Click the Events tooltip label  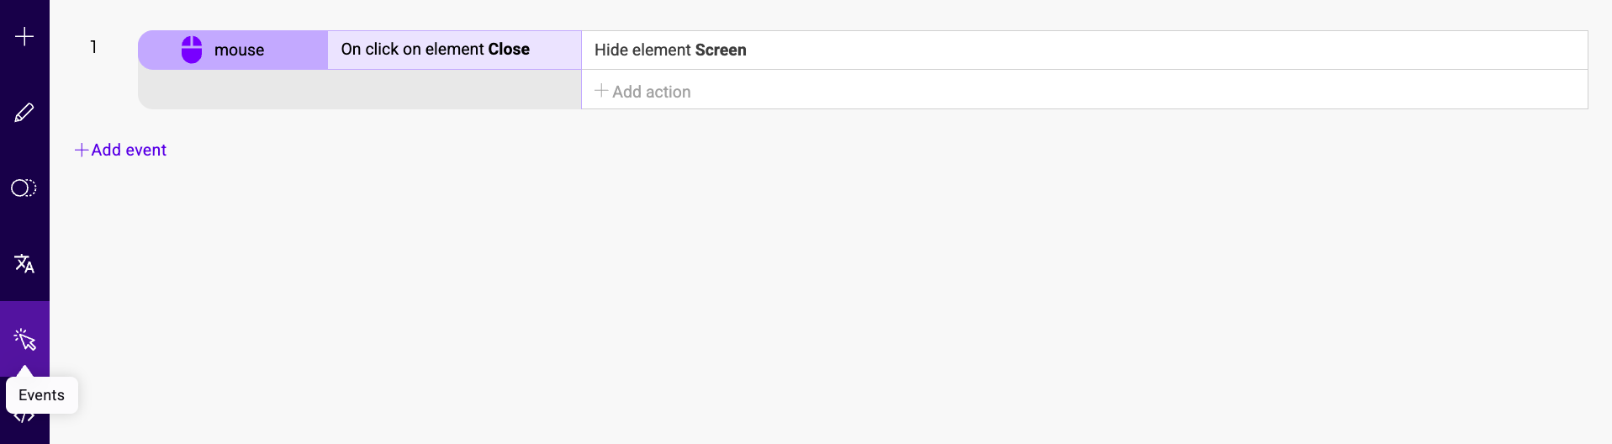pyautogui.click(x=41, y=395)
